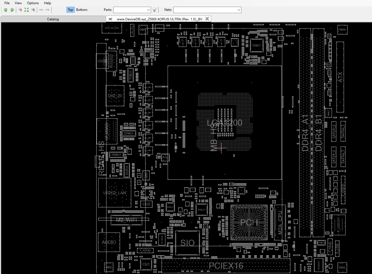
Task: Select the SATA3_2 connector
Action: 343,132
